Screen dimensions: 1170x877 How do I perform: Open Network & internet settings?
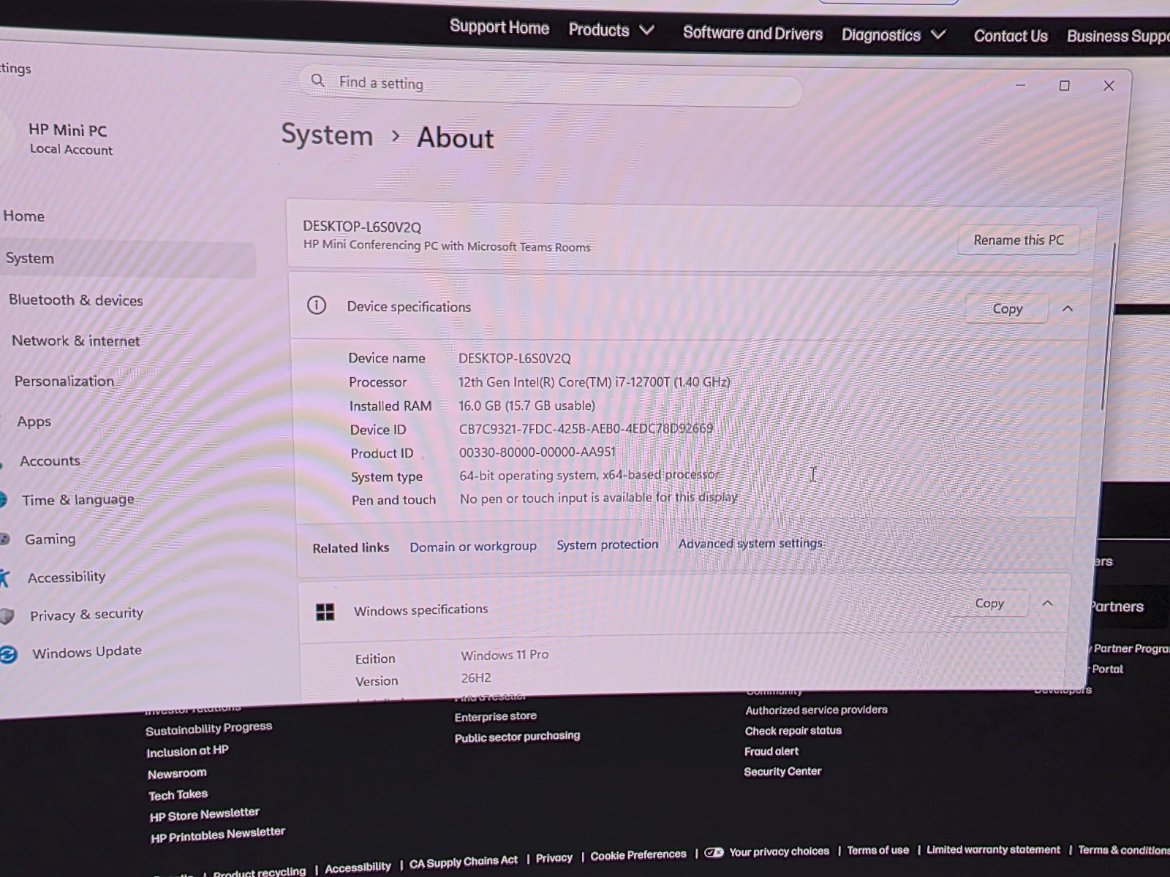coord(75,341)
